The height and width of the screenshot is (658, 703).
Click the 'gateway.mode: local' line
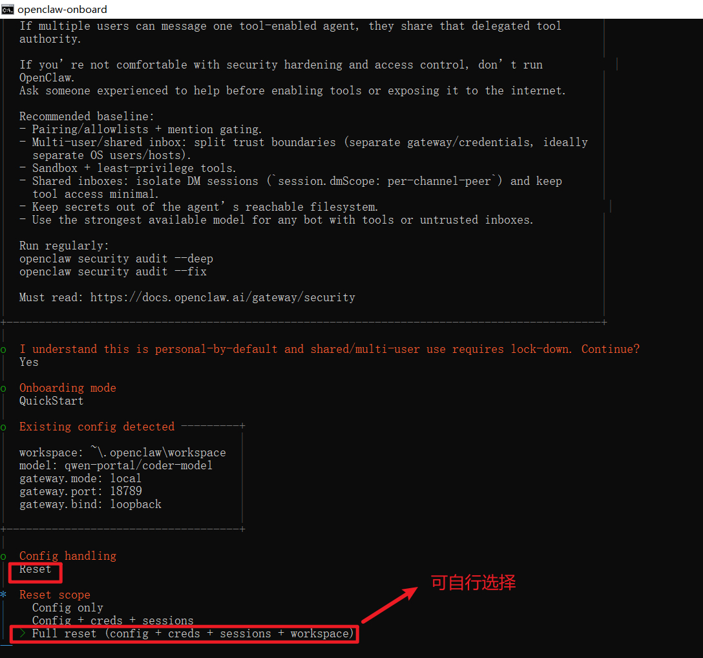pyautogui.click(x=80, y=478)
